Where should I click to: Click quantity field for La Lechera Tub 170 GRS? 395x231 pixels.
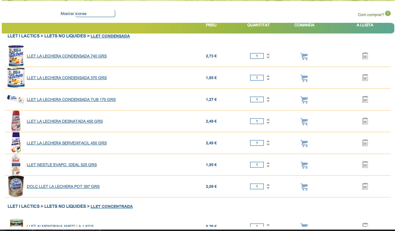pyautogui.click(x=257, y=99)
